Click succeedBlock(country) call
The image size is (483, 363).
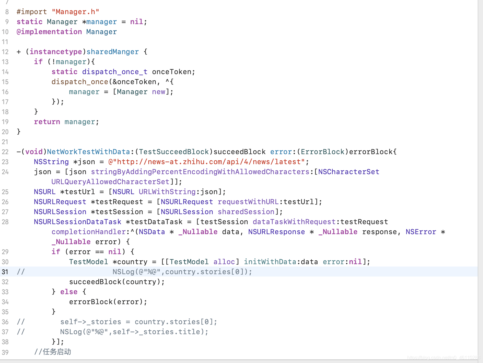(117, 282)
